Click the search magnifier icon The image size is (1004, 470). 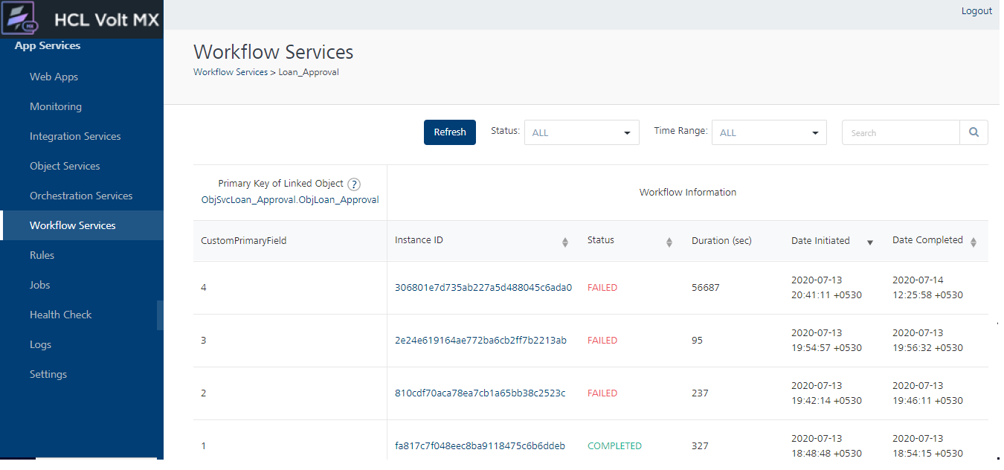pos(974,132)
